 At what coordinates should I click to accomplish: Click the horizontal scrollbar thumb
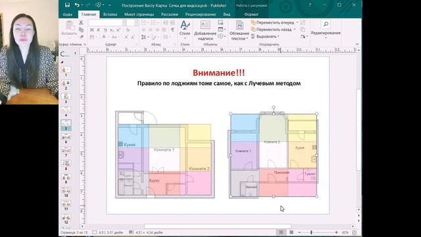pyautogui.click(x=218, y=226)
